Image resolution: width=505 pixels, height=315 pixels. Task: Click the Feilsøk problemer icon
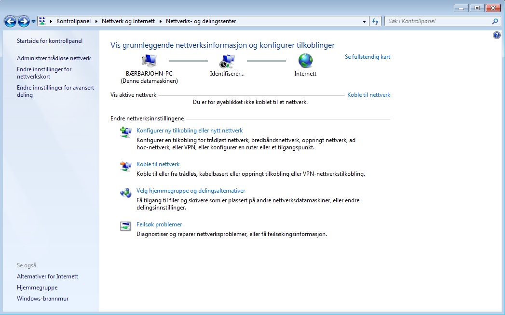pos(125,226)
